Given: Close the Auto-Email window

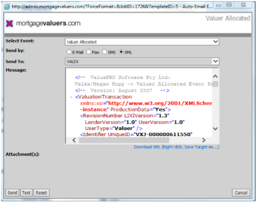Looking at the screenshot, I should point(243,5).
